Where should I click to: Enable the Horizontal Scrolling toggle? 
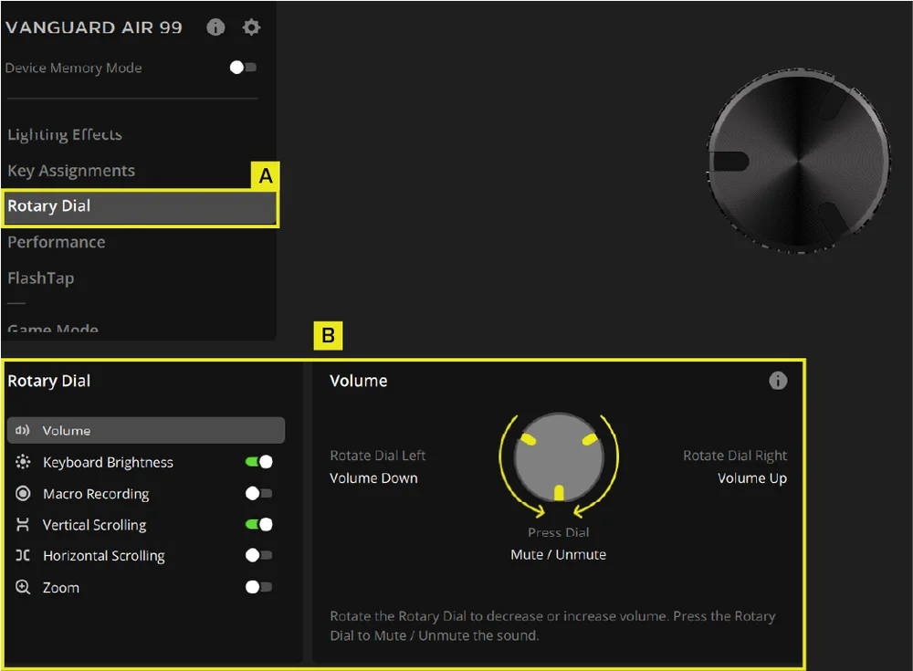pos(259,556)
